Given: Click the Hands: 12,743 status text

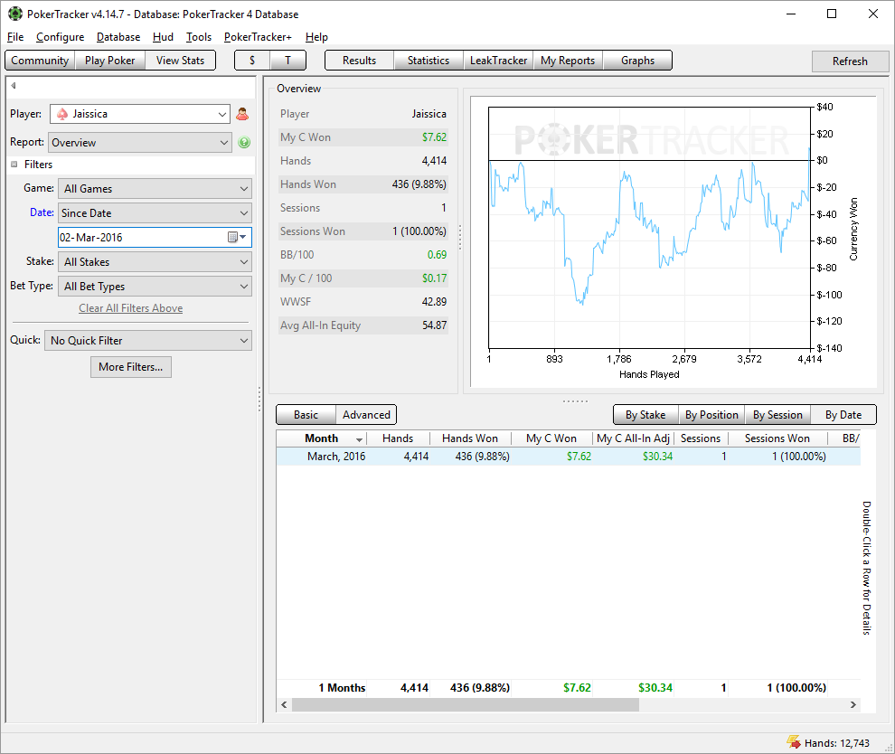Looking at the screenshot, I should click(x=837, y=743).
